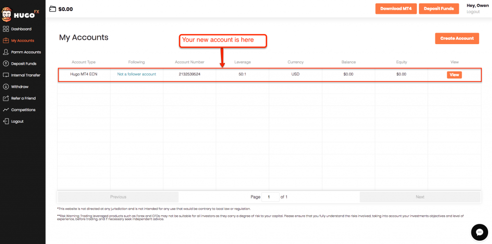
Task: Select My Accounts in the sidebar
Action: 23,40
